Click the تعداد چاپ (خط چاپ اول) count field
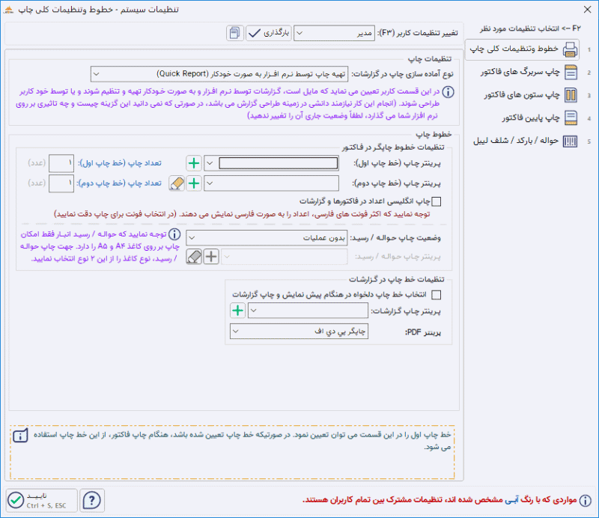The height and width of the screenshot is (518, 599). pos(61,163)
